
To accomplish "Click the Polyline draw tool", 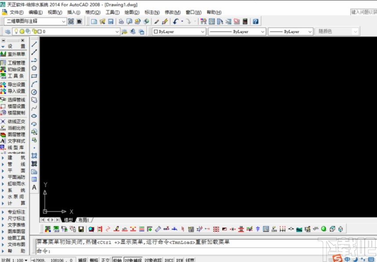I will 34,60.
